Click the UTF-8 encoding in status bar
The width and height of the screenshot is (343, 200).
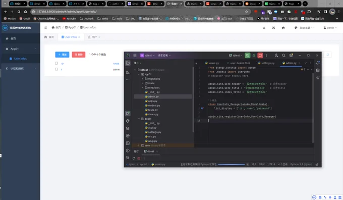coord(271,164)
